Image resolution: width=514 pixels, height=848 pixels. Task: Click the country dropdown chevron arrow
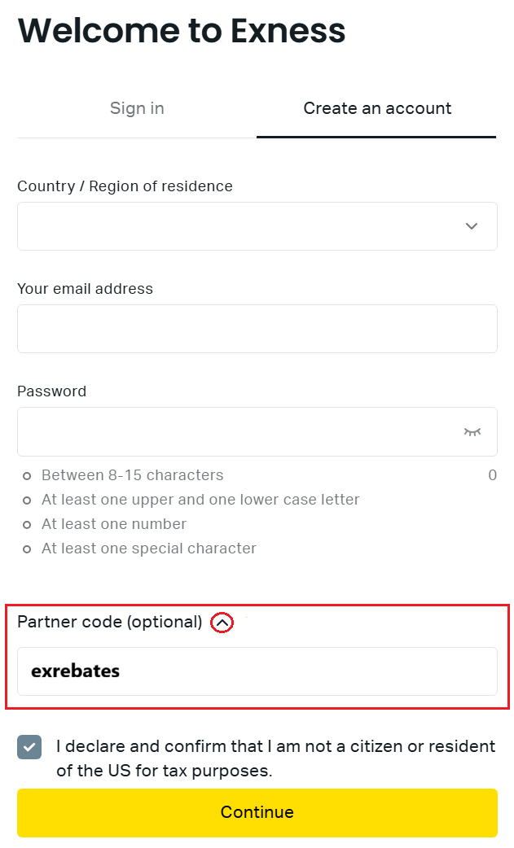(x=472, y=226)
